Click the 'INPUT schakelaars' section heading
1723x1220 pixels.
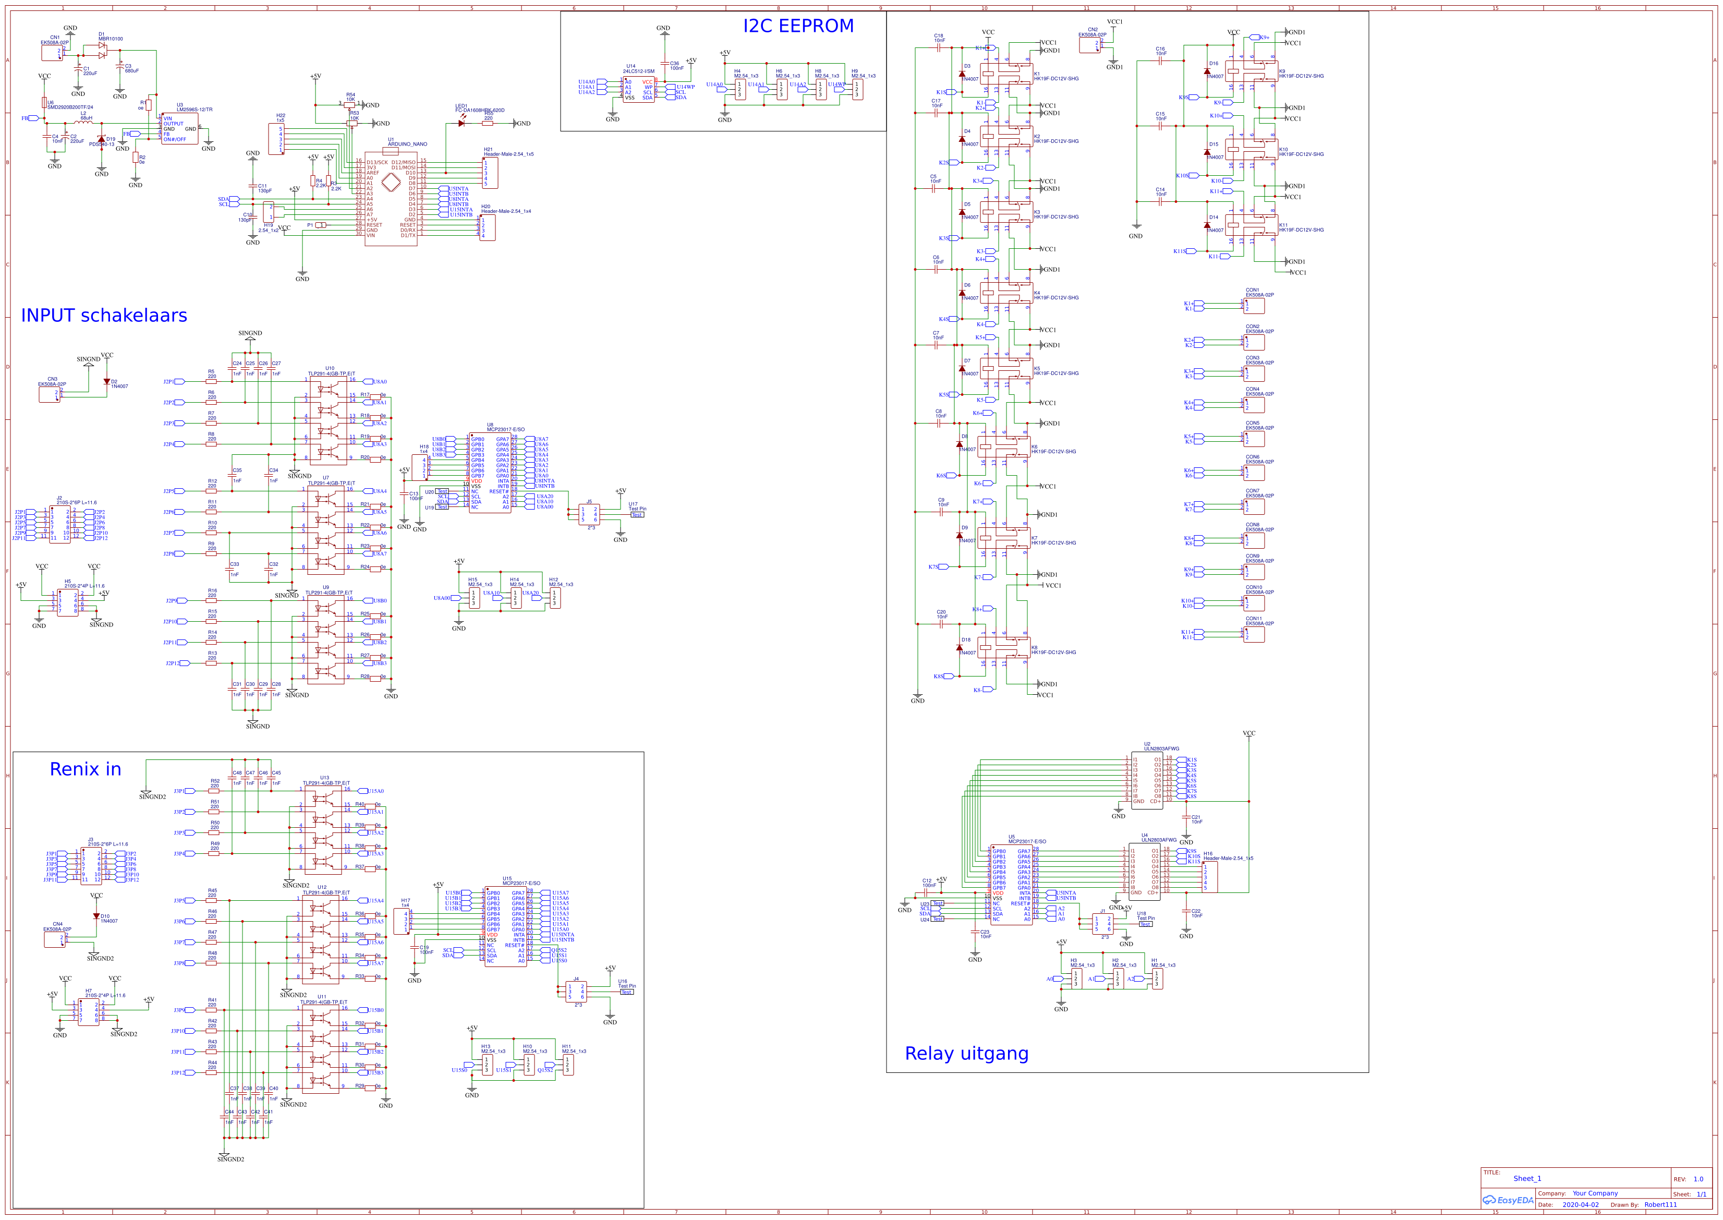coord(104,316)
